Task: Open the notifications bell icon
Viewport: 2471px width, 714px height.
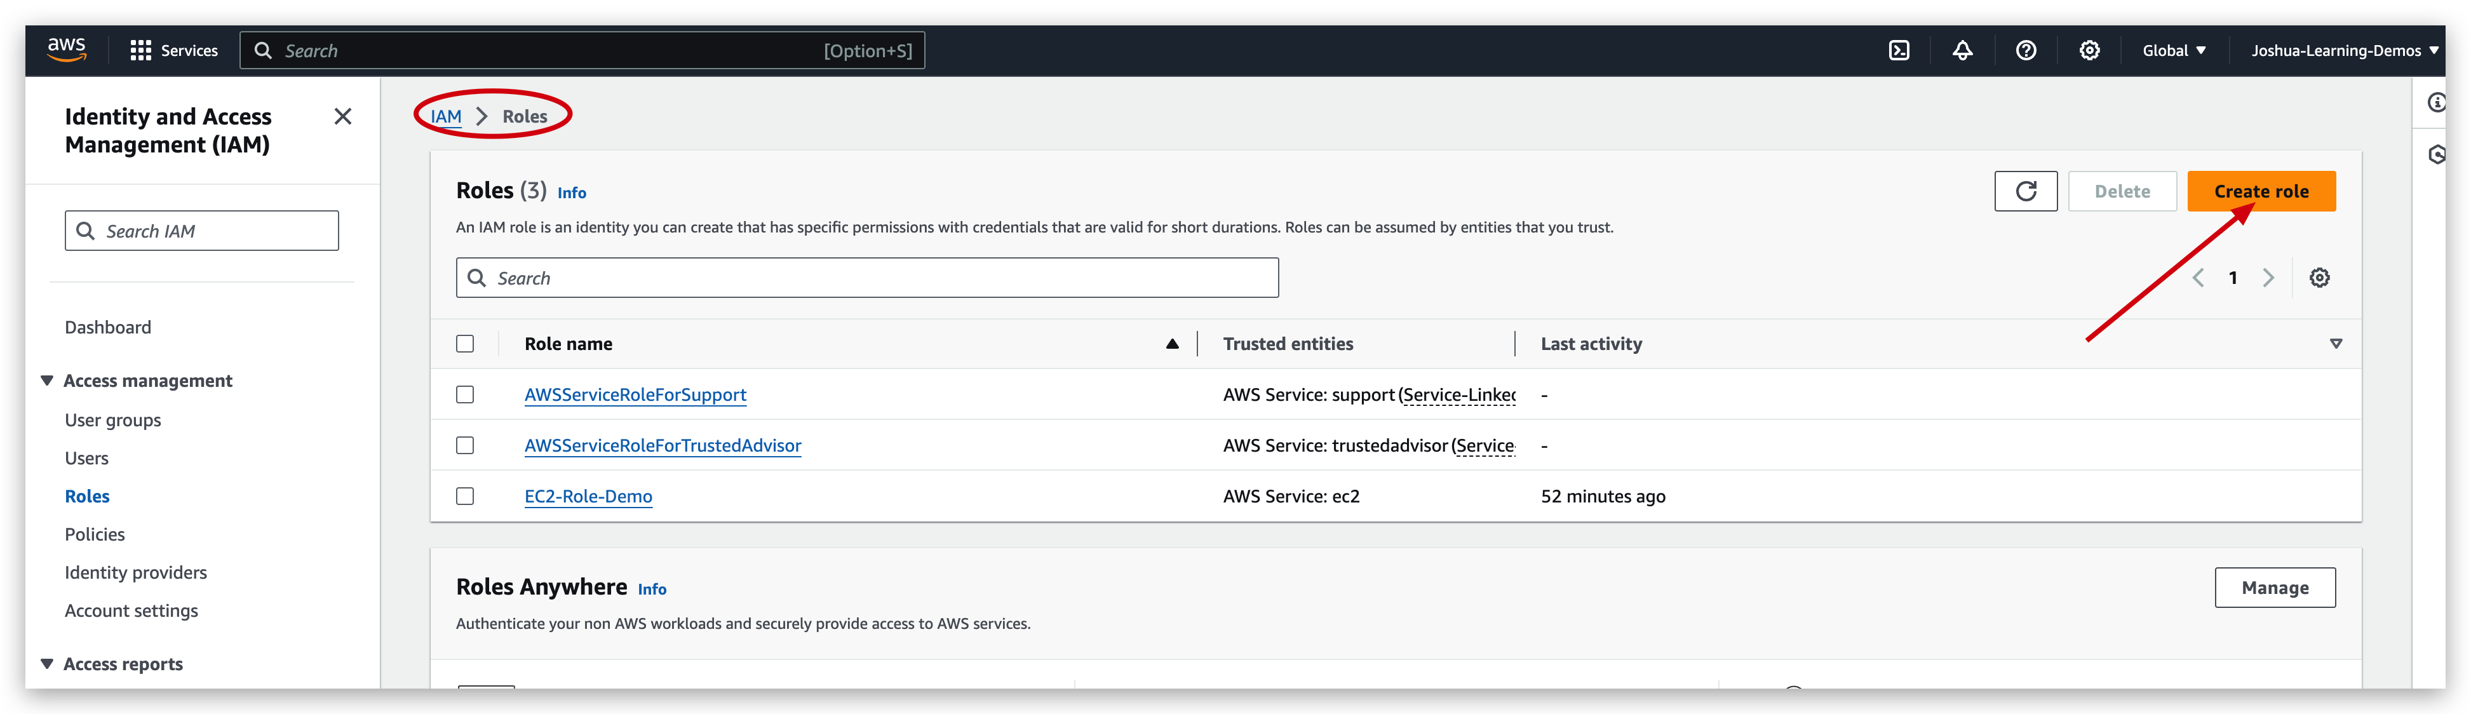Action: (x=1962, y=51)
